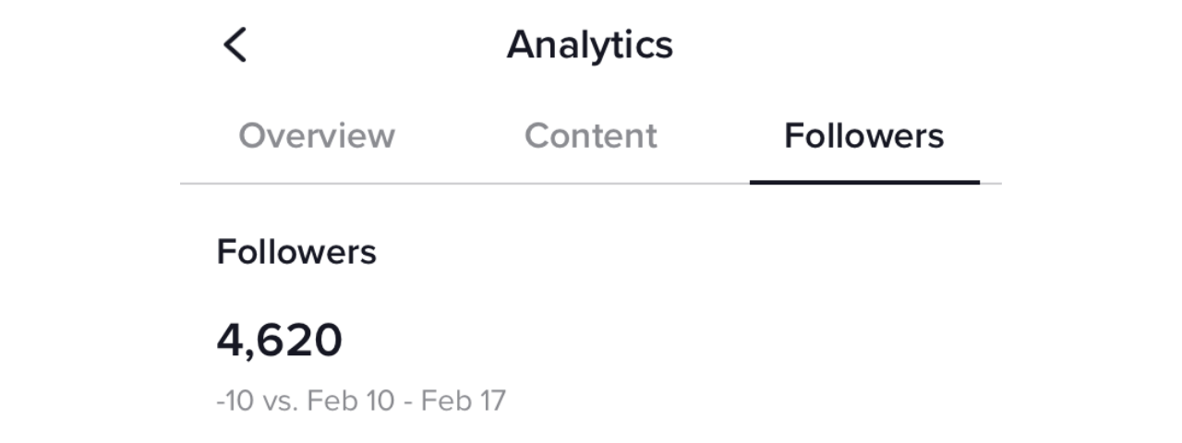Click the Analytics page title
Viewport: 1182px width, 443px height.
590,44
